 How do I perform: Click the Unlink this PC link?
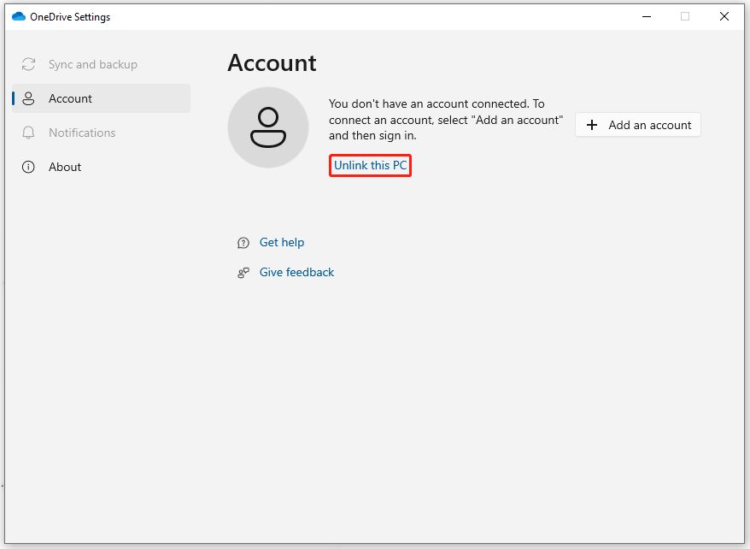click(370, 166)
